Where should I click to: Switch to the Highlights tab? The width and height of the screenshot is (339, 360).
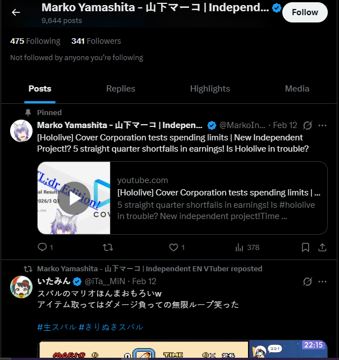click(x=210, y=89)
